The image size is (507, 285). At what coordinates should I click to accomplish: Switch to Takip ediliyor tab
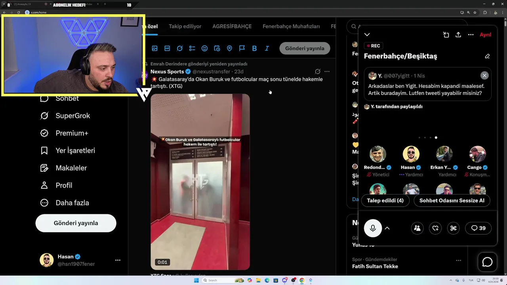click(185, 27)
